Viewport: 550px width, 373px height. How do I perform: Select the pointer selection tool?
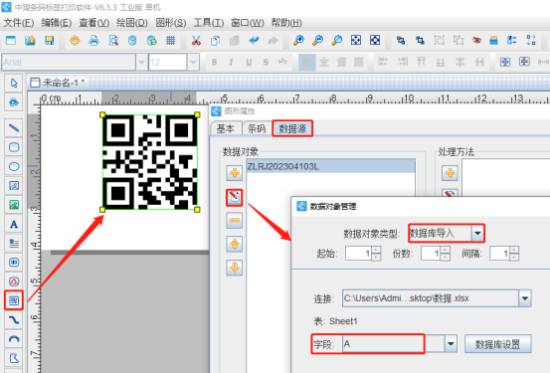click(x=14, y=84)
